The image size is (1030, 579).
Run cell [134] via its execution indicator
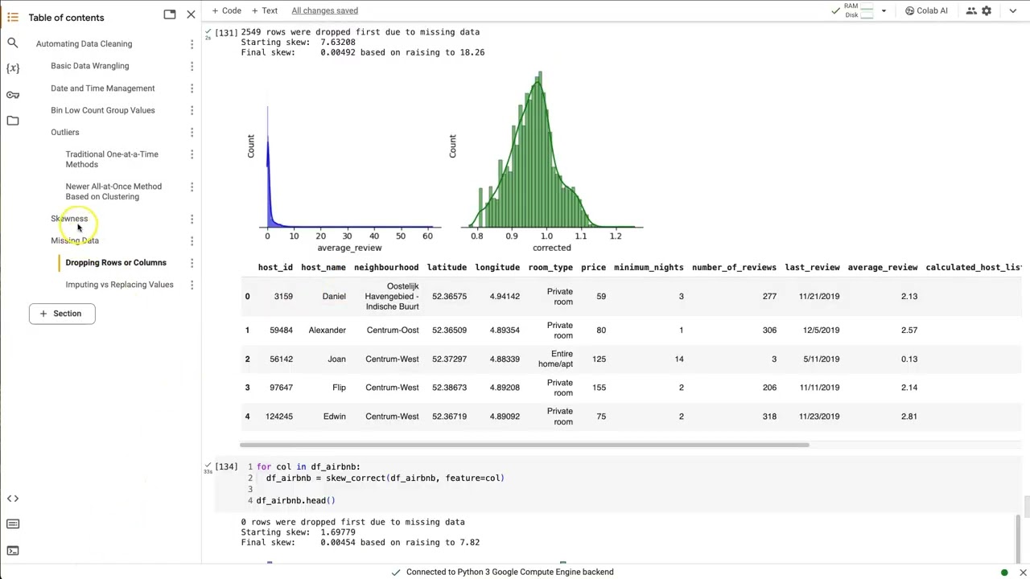[x=208, y=467]
